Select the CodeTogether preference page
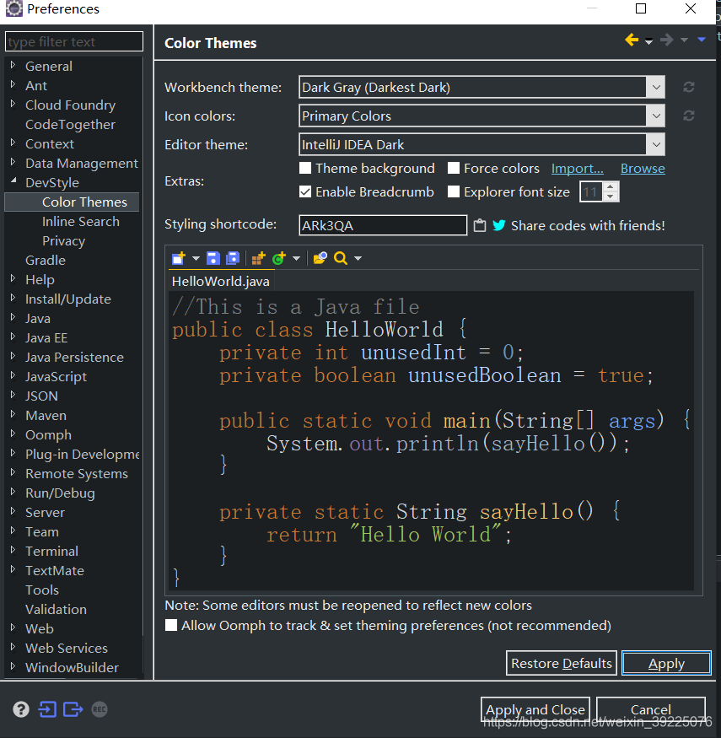This screenshot has height=738, width=721. (x=70, y=124)
